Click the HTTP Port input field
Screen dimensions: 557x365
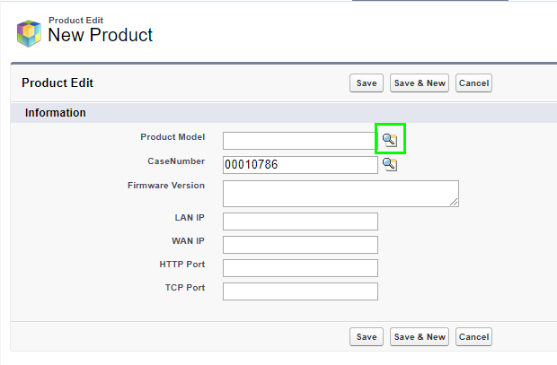pos(299,268)
